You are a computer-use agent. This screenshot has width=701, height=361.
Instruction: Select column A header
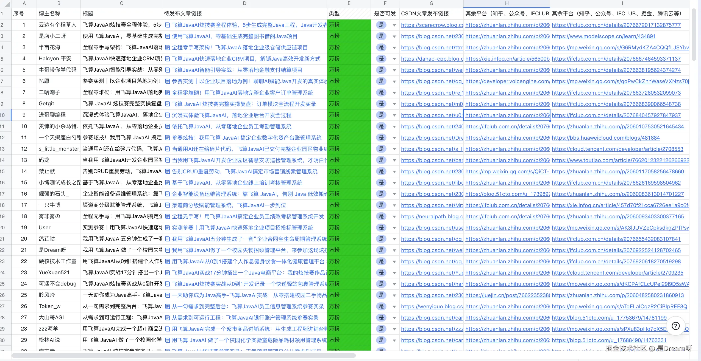pyautogui.click(x=24, y=4)
